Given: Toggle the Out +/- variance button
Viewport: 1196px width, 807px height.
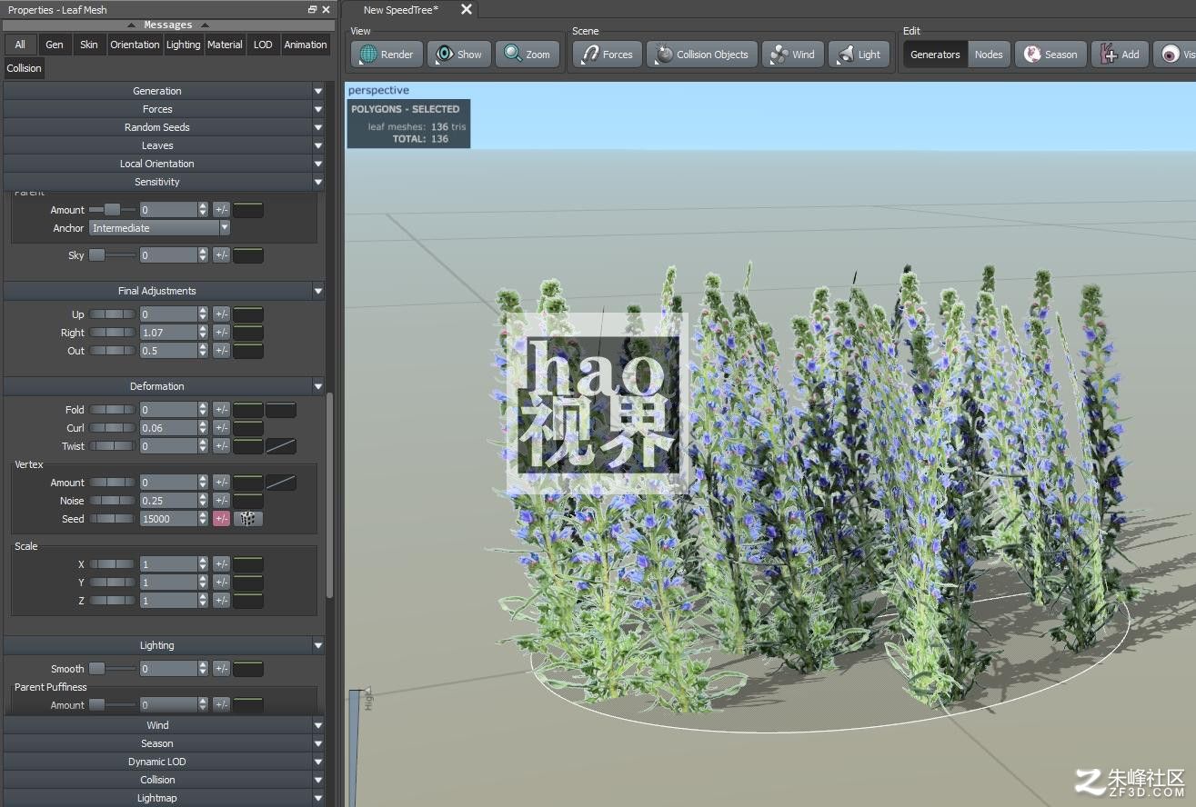Looking at the screenshot, I should point(221,351).
